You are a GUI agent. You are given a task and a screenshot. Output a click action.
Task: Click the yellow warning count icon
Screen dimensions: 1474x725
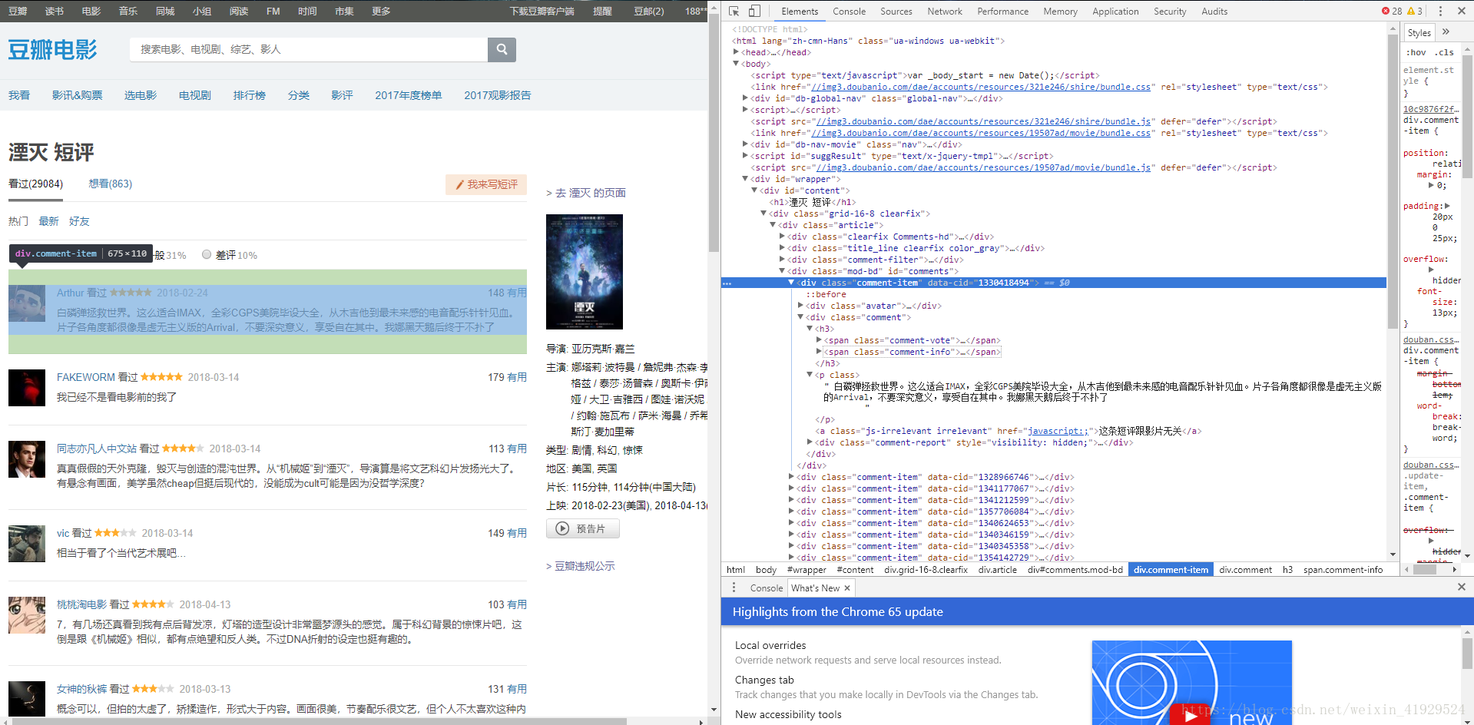pos(1410,11)
